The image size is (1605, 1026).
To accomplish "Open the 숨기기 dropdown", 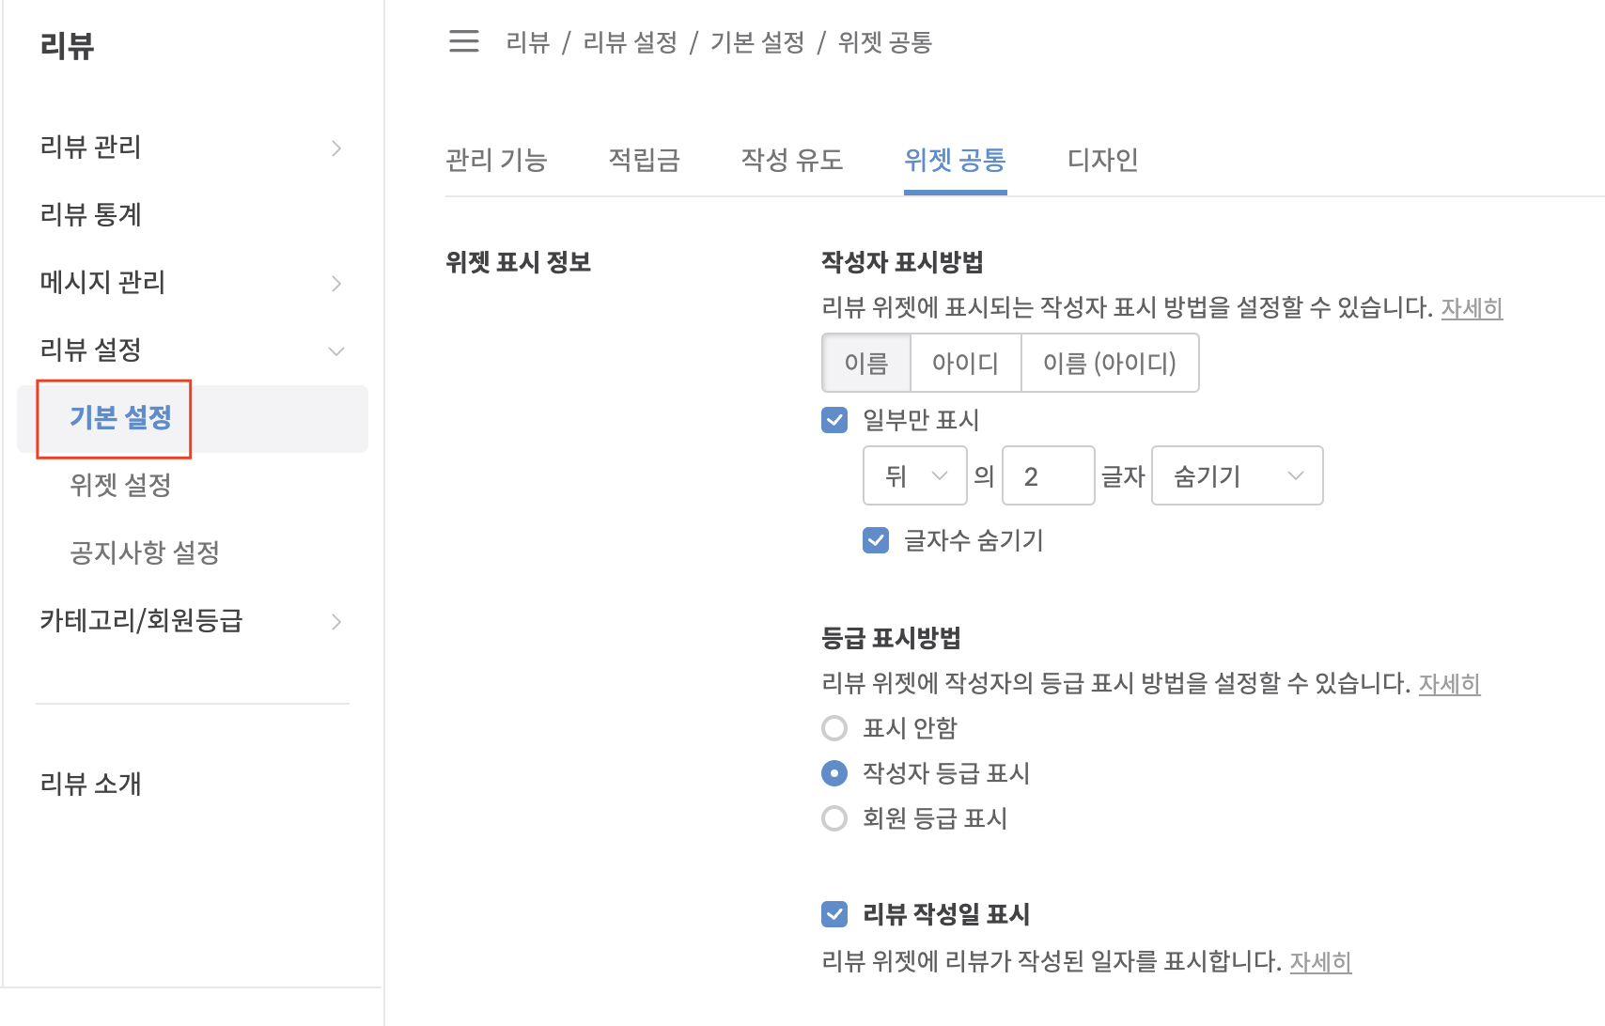I will tap(1237, 476).
